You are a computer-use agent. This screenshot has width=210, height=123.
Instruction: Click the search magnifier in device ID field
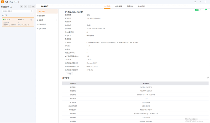(x=31, y=11)
